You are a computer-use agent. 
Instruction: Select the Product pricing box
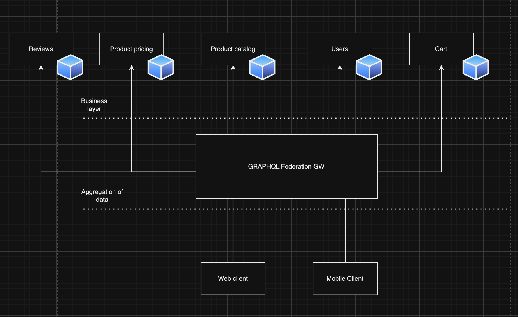tap(132, 49)
